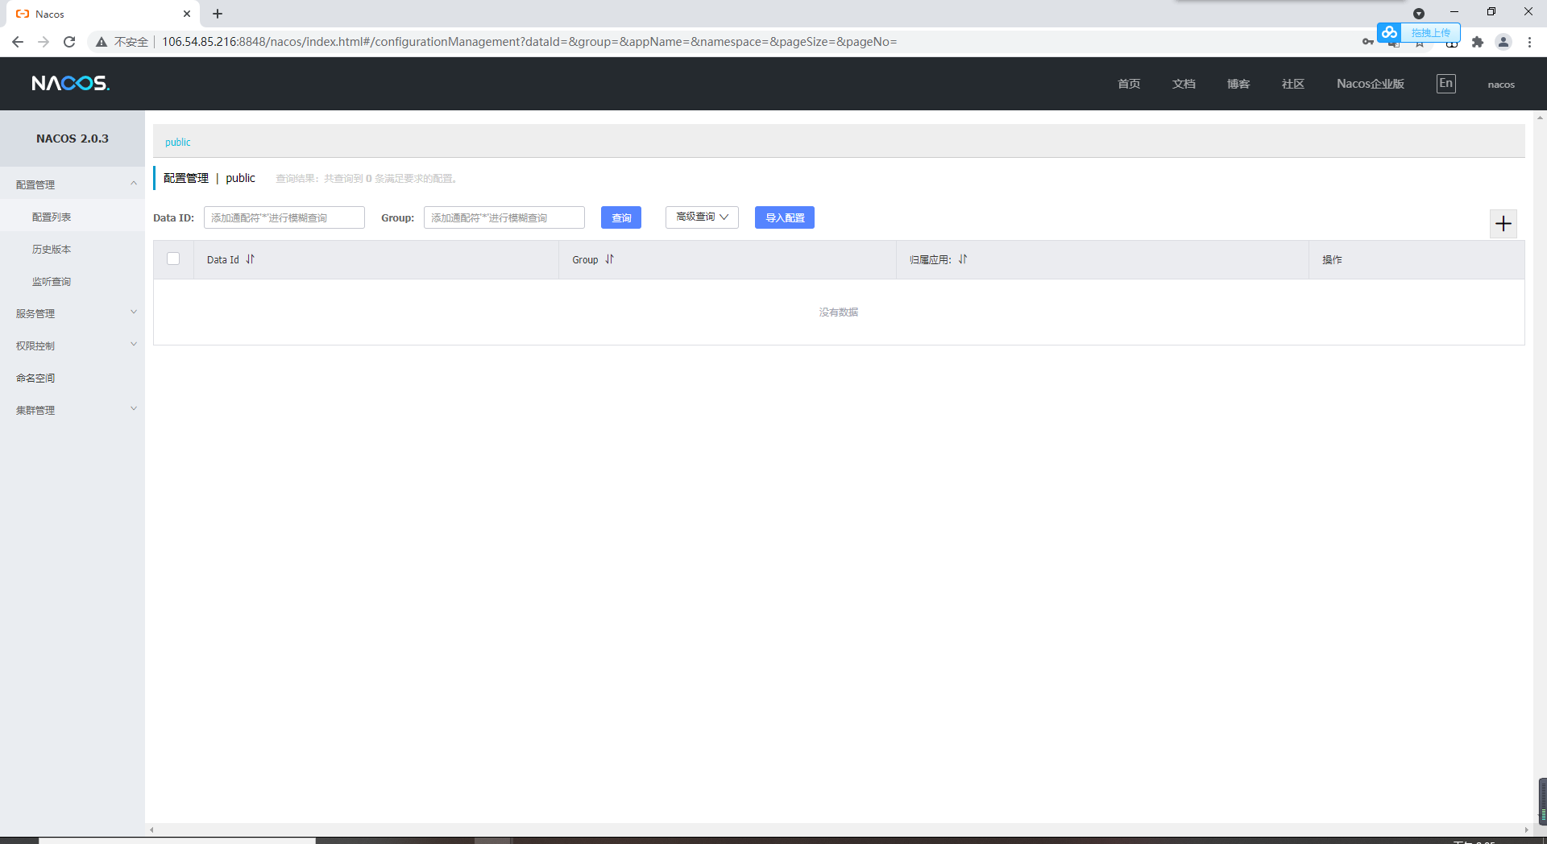The width and height of the screenshot is (1547, 844).
Task: Click the browser address bar URL
Action: coord(529,42)
